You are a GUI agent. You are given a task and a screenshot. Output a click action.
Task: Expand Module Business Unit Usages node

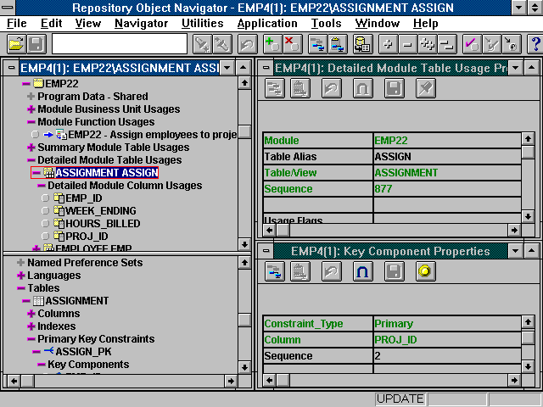(31, 109)
